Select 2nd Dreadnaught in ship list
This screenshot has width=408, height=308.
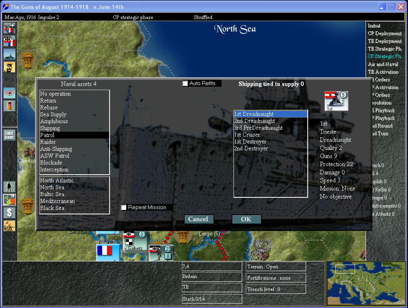(x=271, y=121)
